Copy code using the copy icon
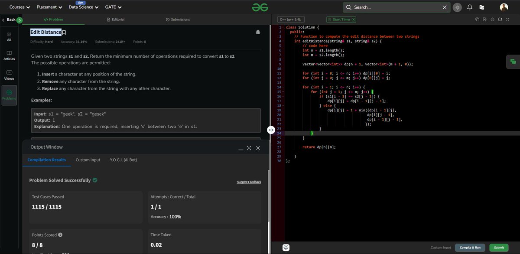 coord(477,20)
